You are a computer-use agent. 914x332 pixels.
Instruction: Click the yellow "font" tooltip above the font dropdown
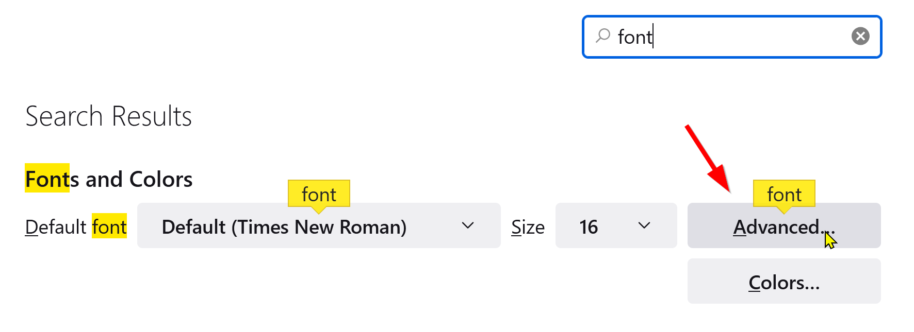coord(319,194)
